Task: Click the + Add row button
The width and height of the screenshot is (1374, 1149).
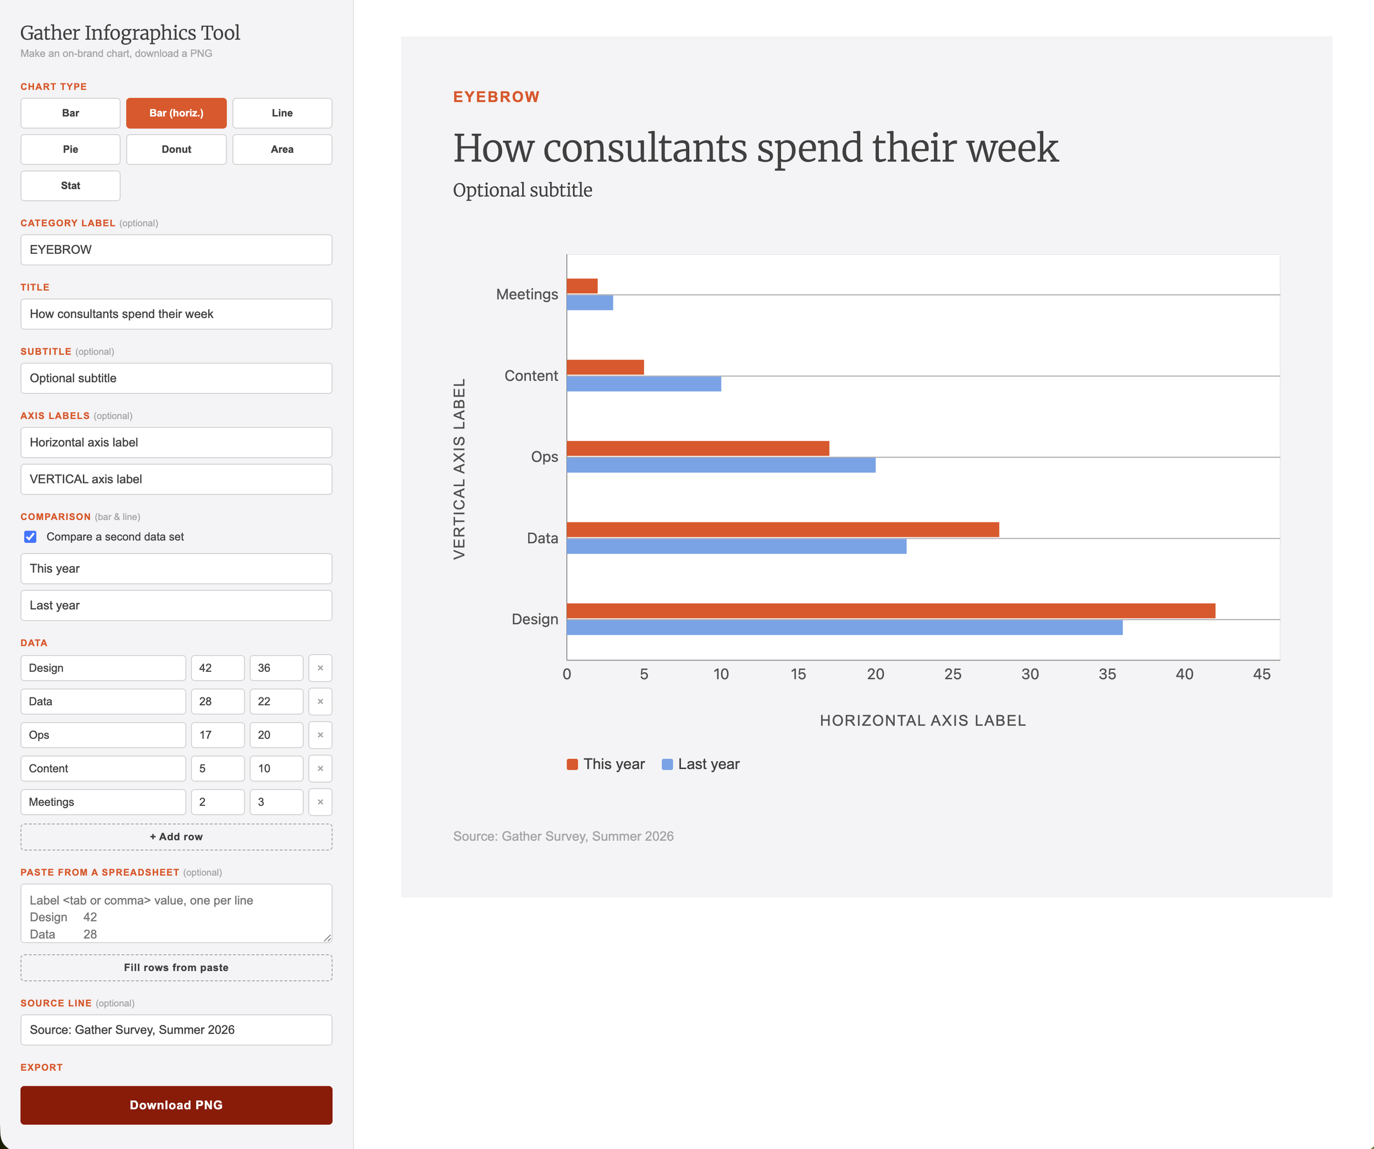Action: coord(176,837)
